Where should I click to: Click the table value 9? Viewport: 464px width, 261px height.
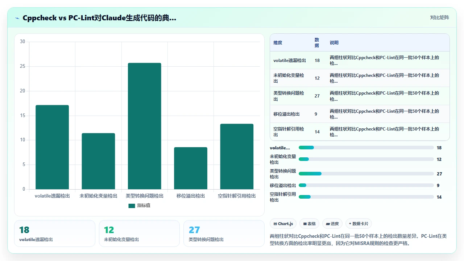316,114
